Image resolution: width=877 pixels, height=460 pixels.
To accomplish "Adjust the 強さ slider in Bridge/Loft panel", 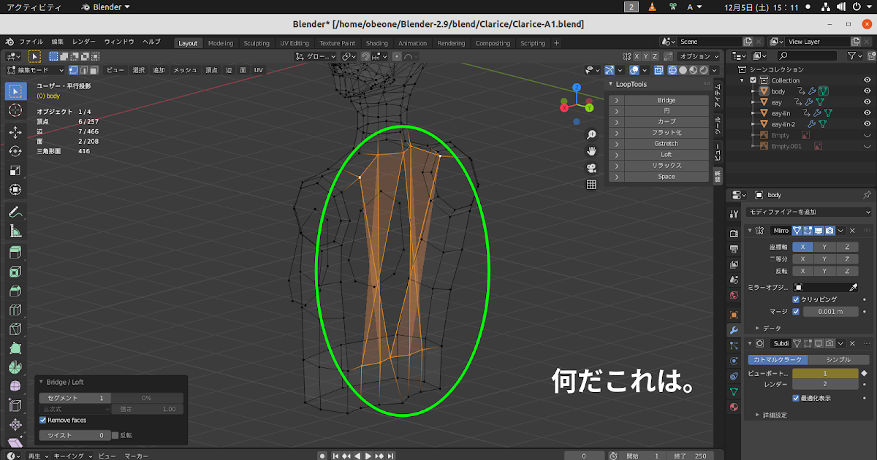I will point(146,408).
